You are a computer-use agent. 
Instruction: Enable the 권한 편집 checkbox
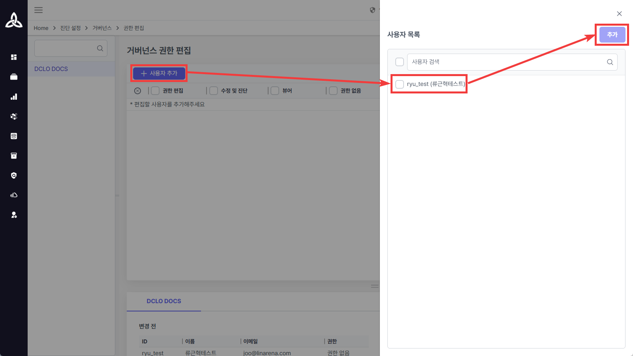[155, 91]
